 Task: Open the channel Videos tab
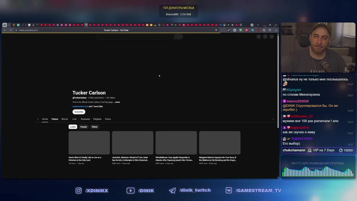pyautogui.click(x=55, y=119)
